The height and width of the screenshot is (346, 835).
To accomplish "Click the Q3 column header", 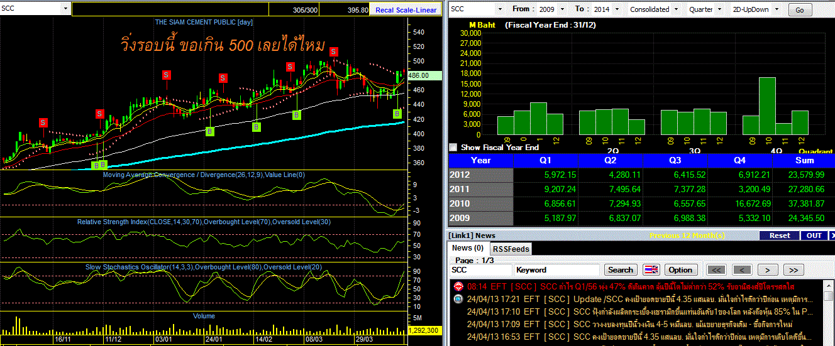I will pos(675,160).
